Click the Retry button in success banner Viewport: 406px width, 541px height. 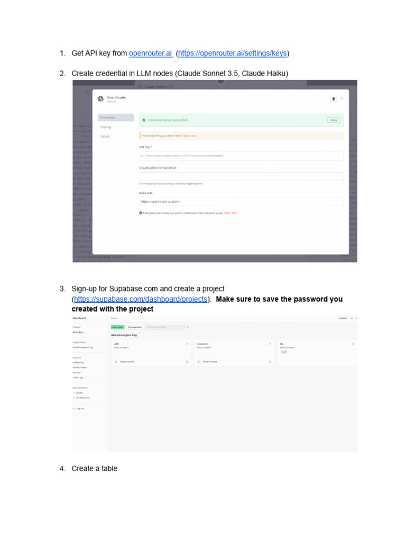pyautogui.click(x=334, y=120)
